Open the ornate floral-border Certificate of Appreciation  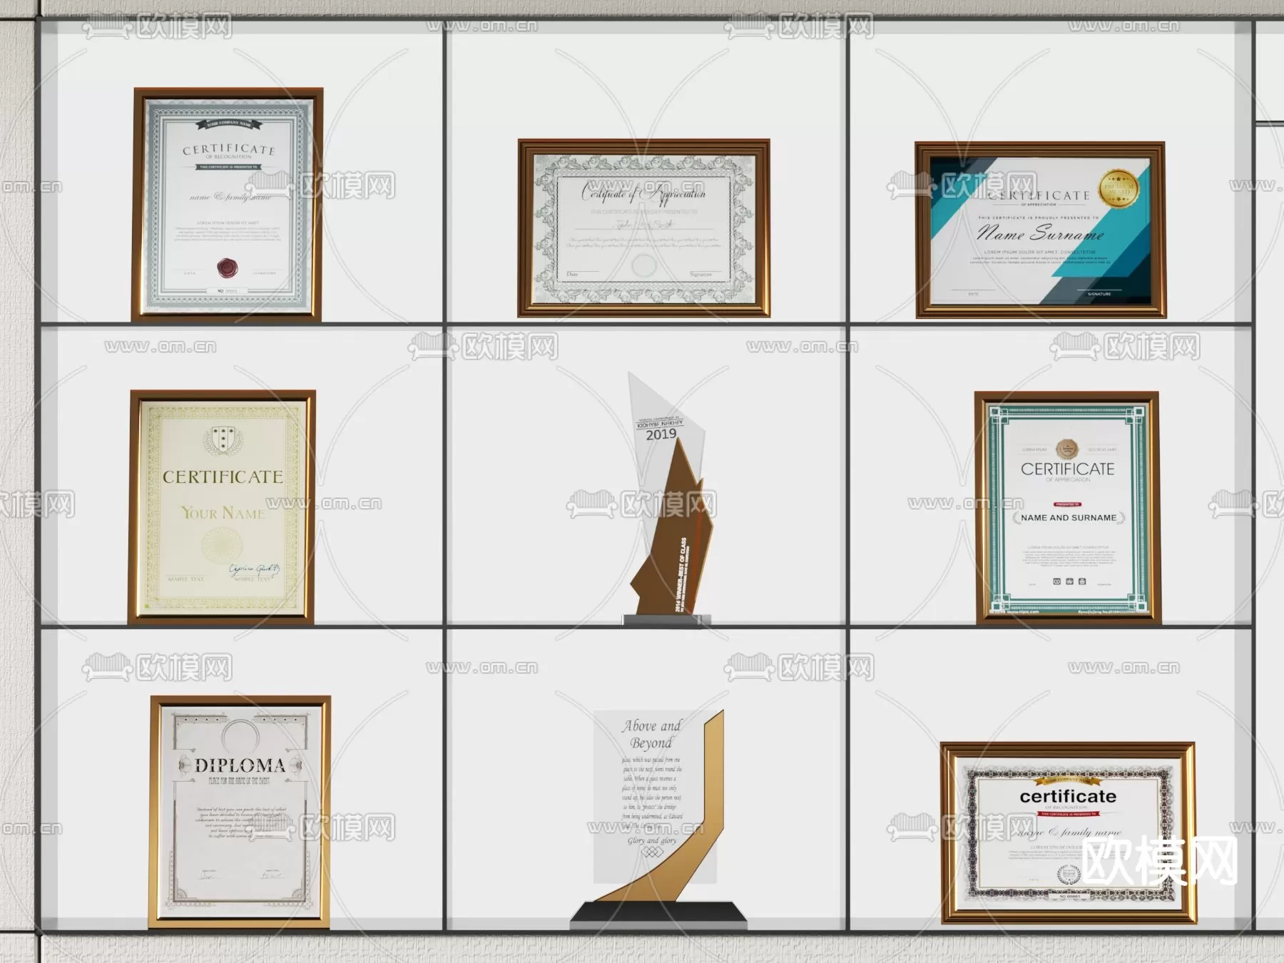(643, 228)
